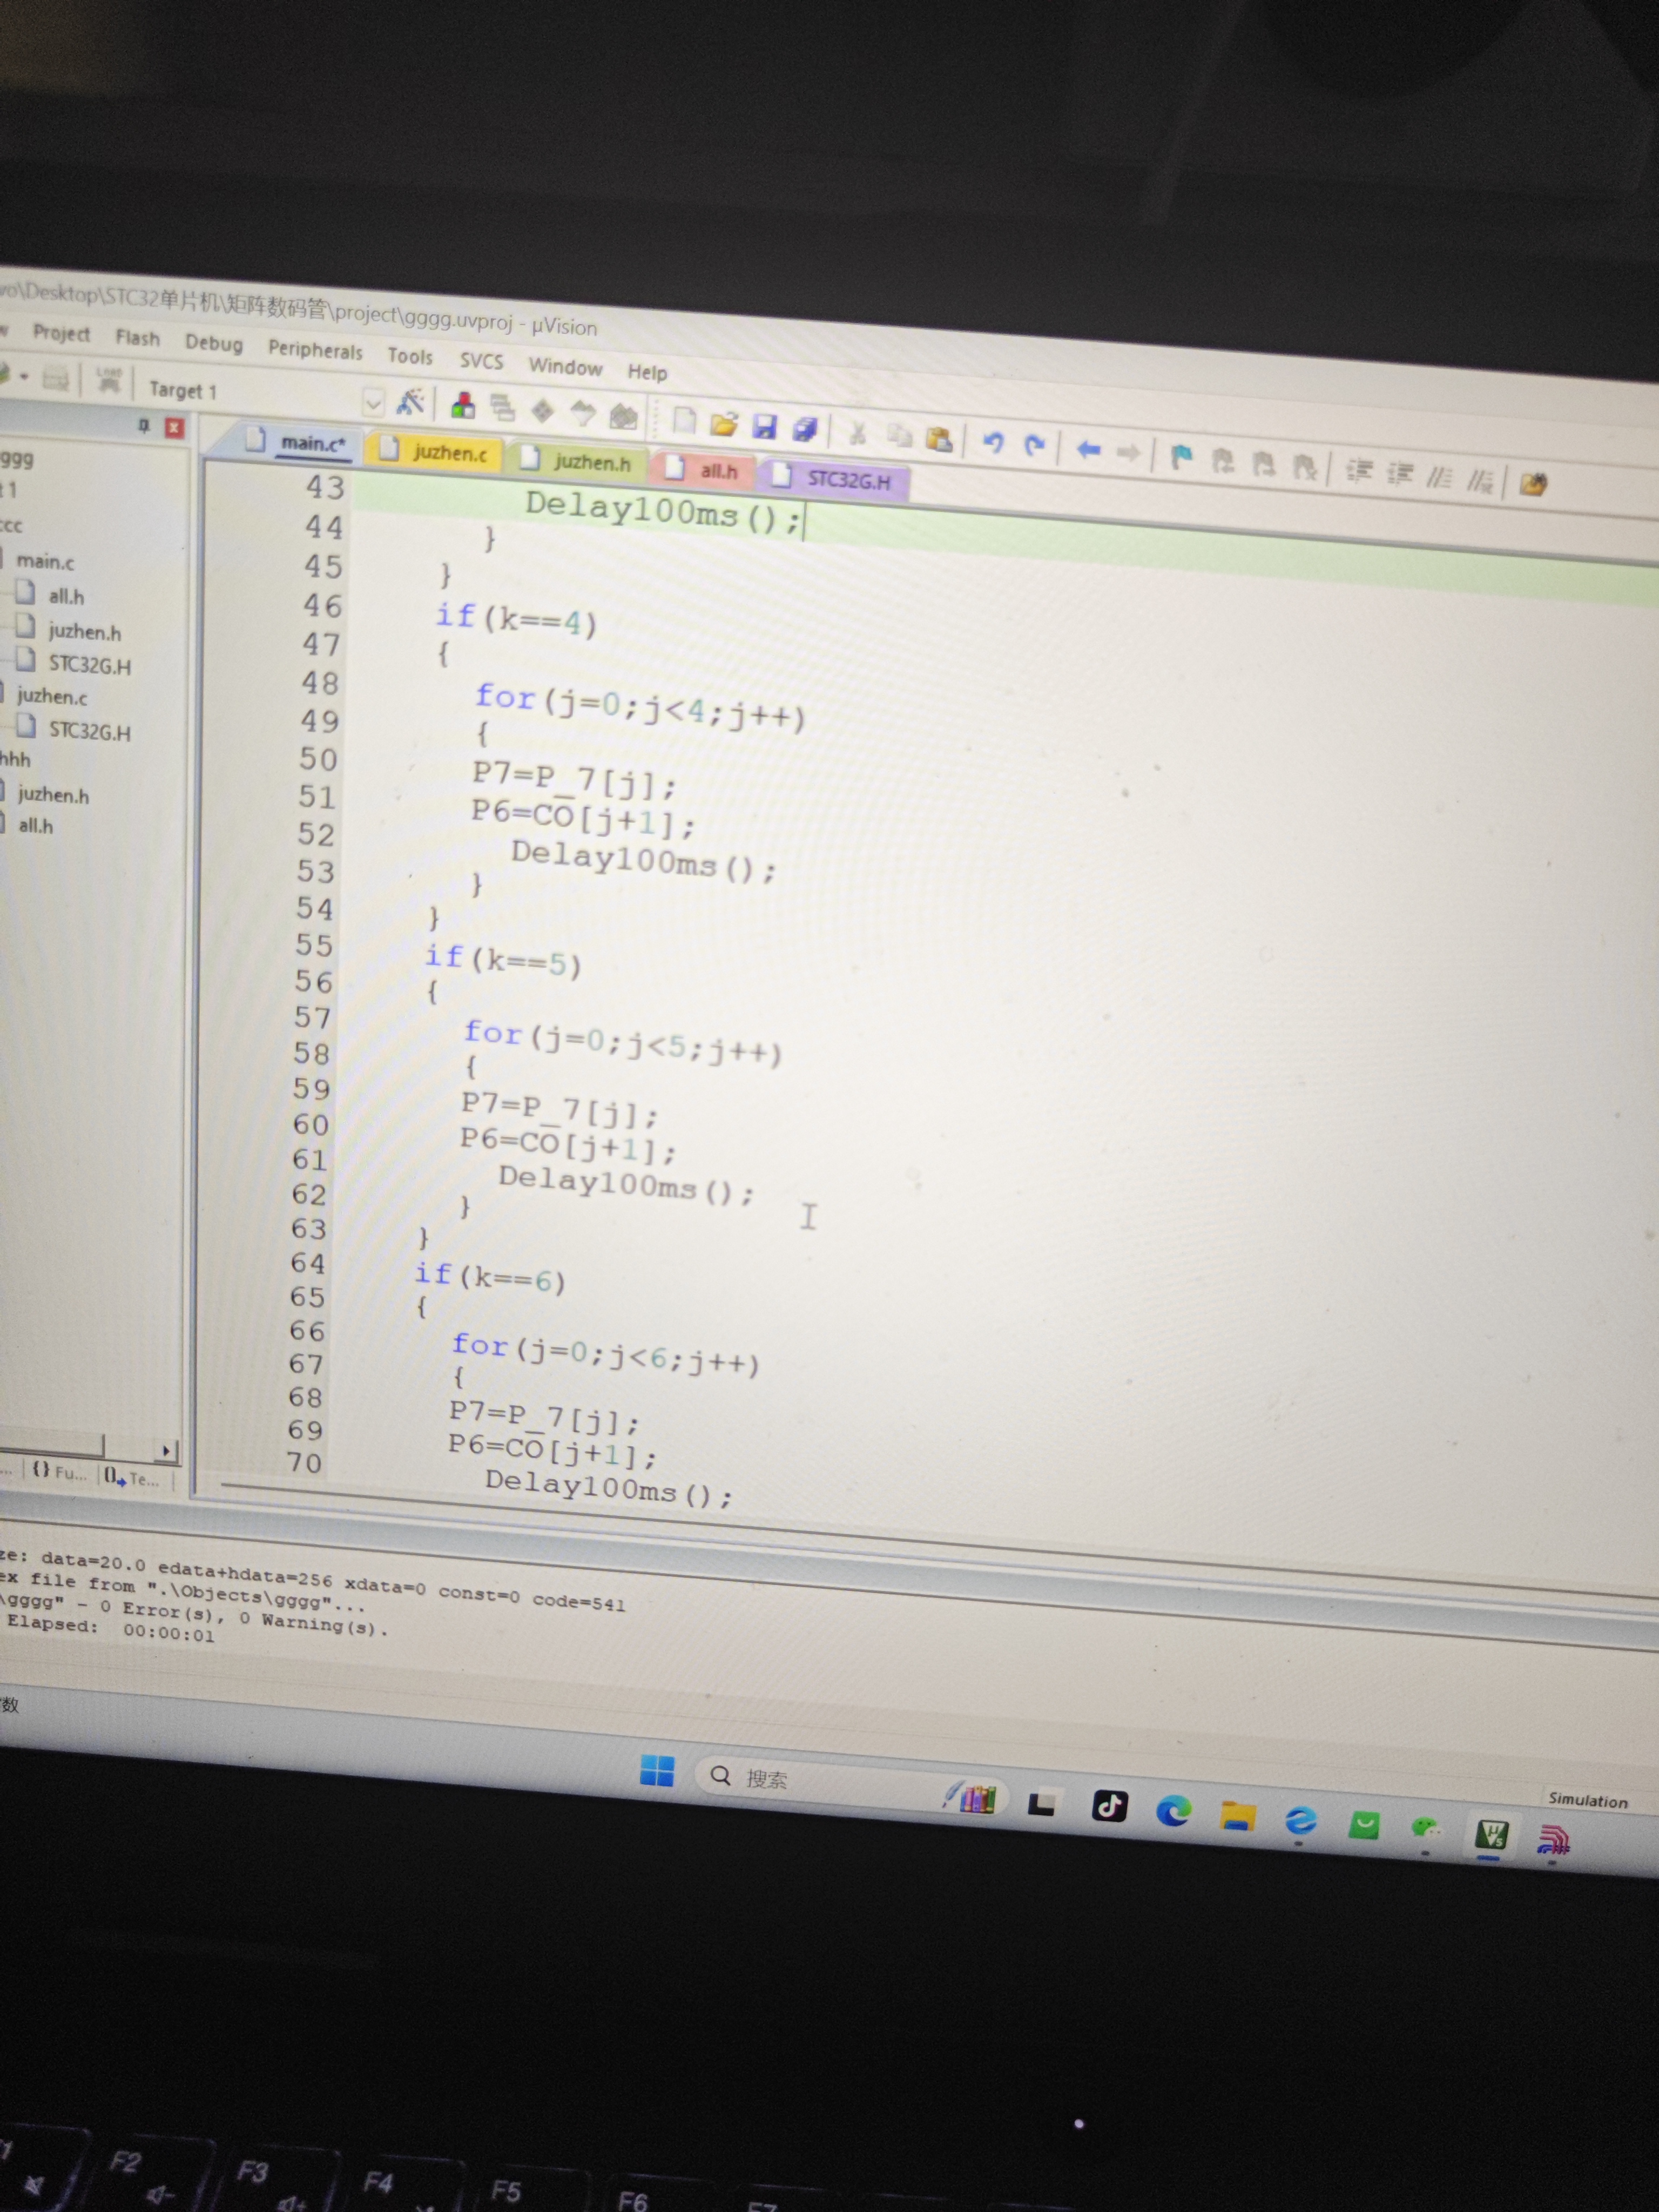Screen dimensions: 1659x2212
Task: Select juzhen.c in the project tree
Action: pyautogui.click(x=52, y=696)
